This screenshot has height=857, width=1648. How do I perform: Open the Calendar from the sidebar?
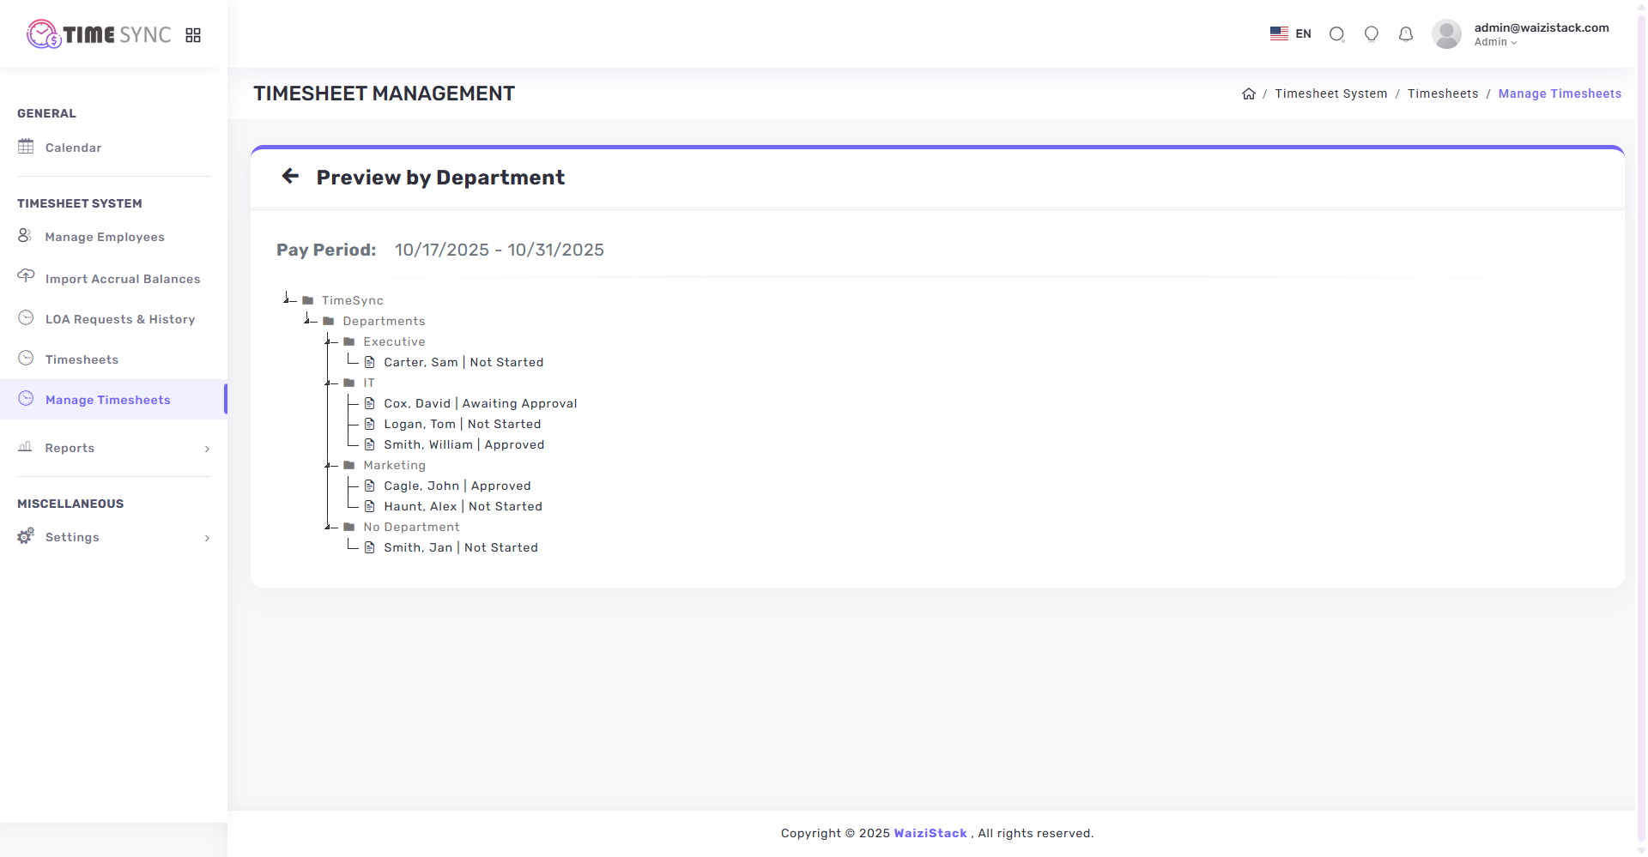tap(73, 148)
